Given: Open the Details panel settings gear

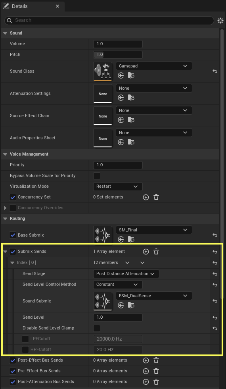Looking at the screenshot, I should tap(220, 21).
